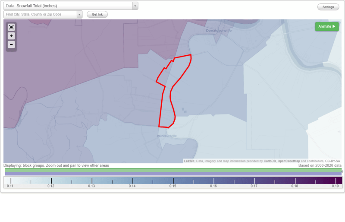Zoom in with the plus button
The width and height of the screenshot is (345, 222).
click(11, 36)
